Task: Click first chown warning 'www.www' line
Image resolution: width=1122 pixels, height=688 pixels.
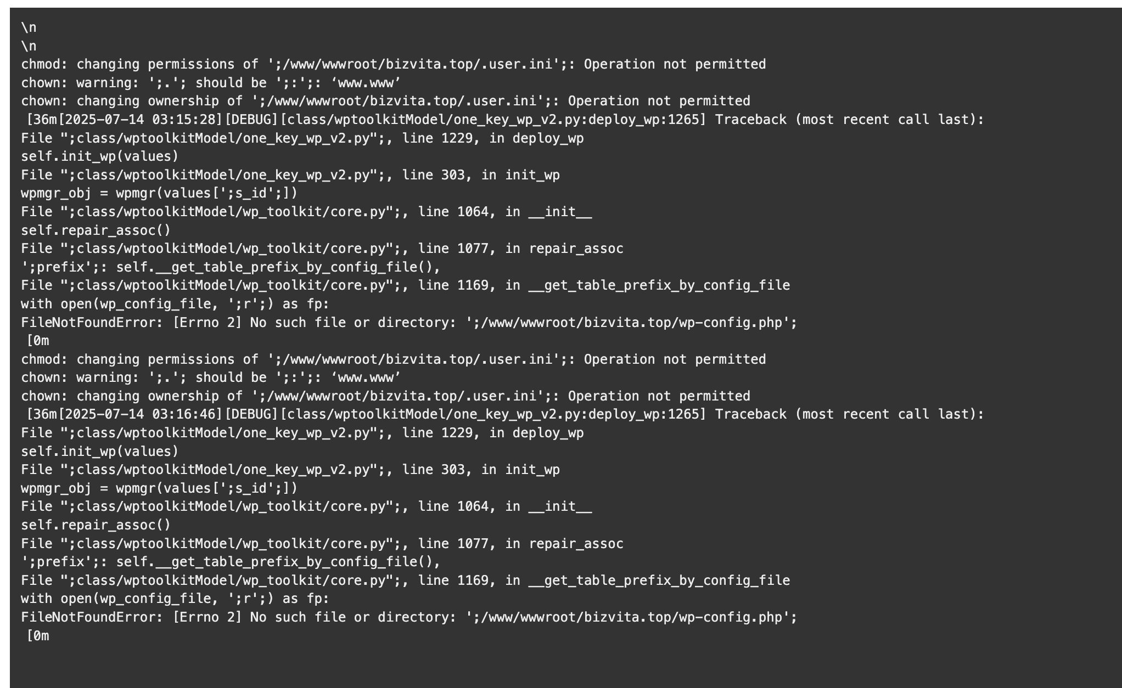Action: tap(211, 83)
